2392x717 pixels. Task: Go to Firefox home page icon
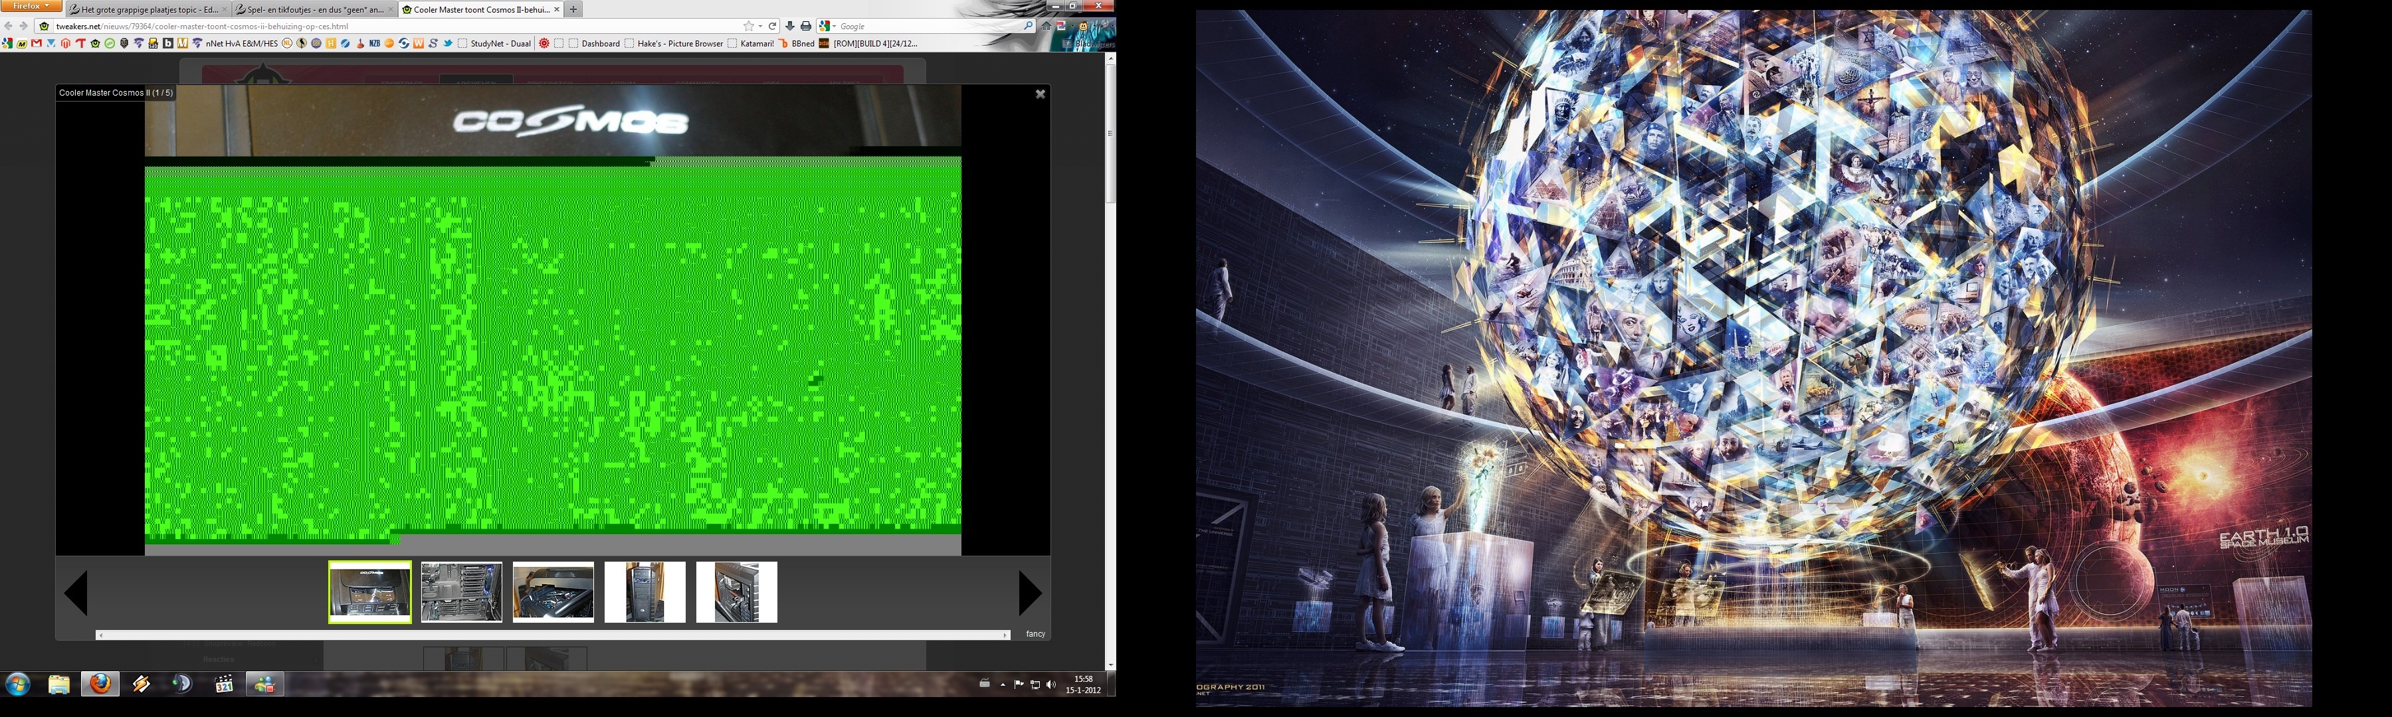click(1046, 26)
